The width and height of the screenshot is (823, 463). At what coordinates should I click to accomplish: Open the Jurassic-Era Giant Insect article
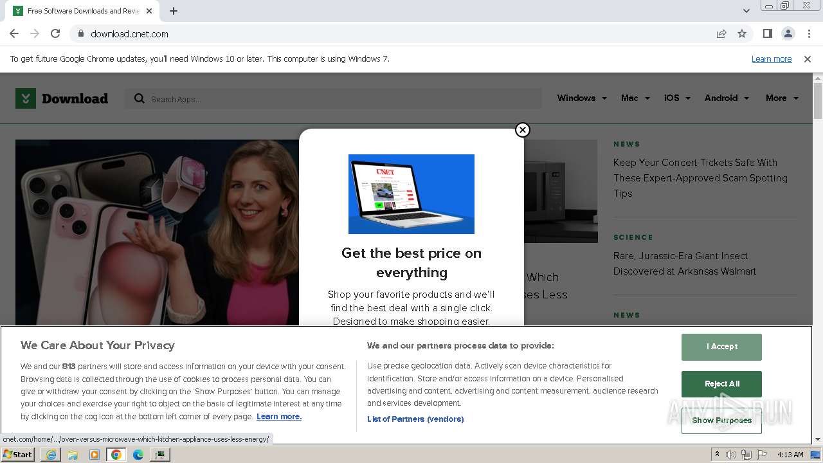(x=685, y=264)
